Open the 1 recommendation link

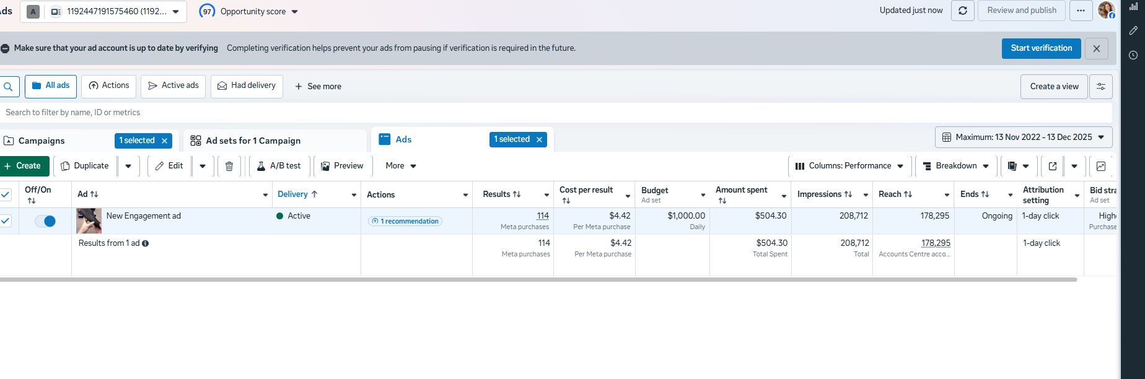point(405,221)
